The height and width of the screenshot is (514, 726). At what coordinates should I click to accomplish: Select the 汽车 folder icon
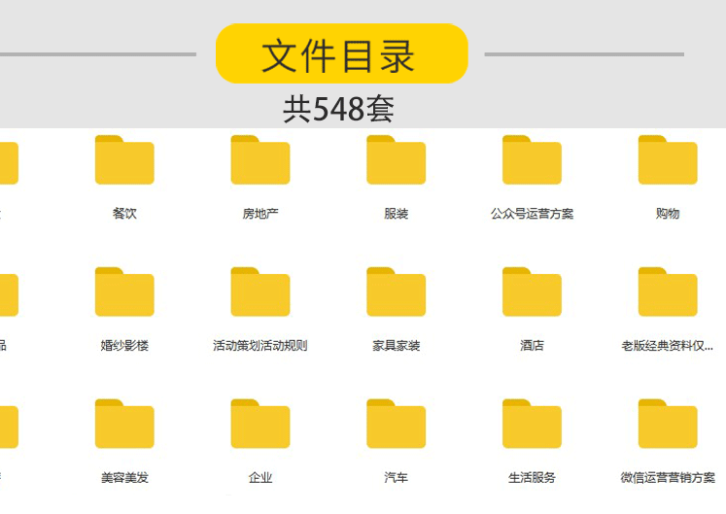[396, 424]
